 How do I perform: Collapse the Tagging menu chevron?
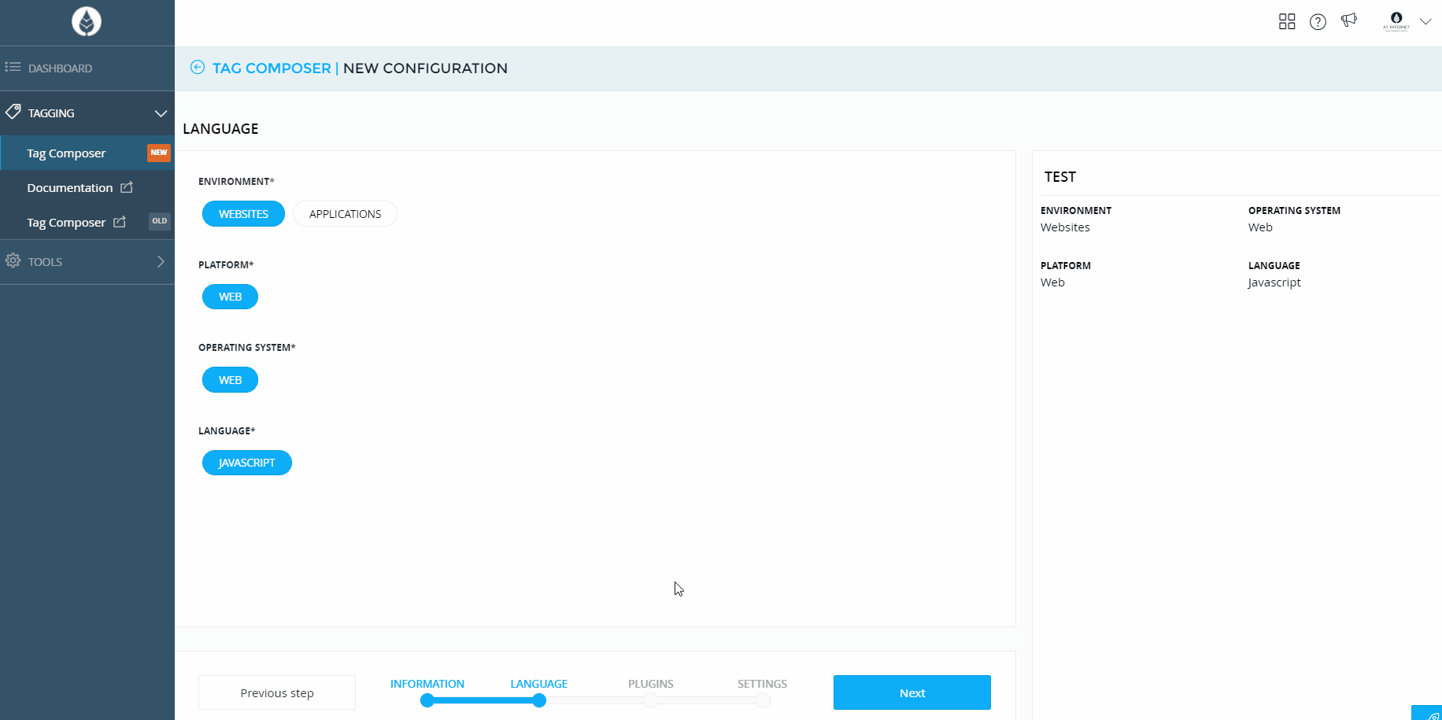[161, 113]
